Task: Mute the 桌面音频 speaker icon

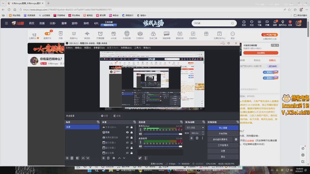Action: (x=140, y=147)
